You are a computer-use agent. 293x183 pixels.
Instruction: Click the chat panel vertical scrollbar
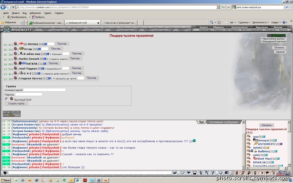[x=243, y=145]
